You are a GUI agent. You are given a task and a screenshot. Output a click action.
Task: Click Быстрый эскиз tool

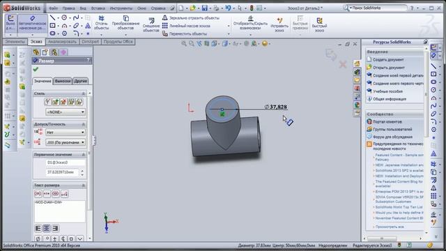pos(319,25)
